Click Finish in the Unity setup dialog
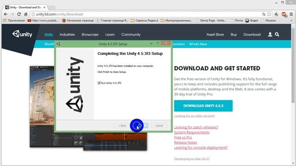The height and width of the screenshot is (166, 296). pyautogui.click(x=140, y=125)
